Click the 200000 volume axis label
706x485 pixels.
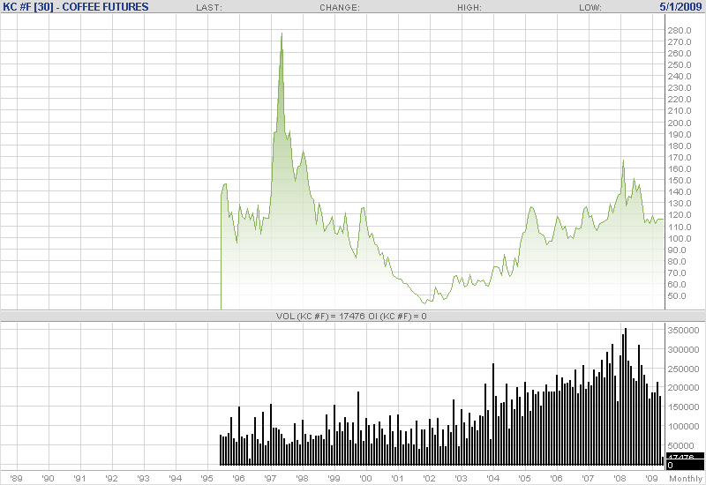coord(683,388)
